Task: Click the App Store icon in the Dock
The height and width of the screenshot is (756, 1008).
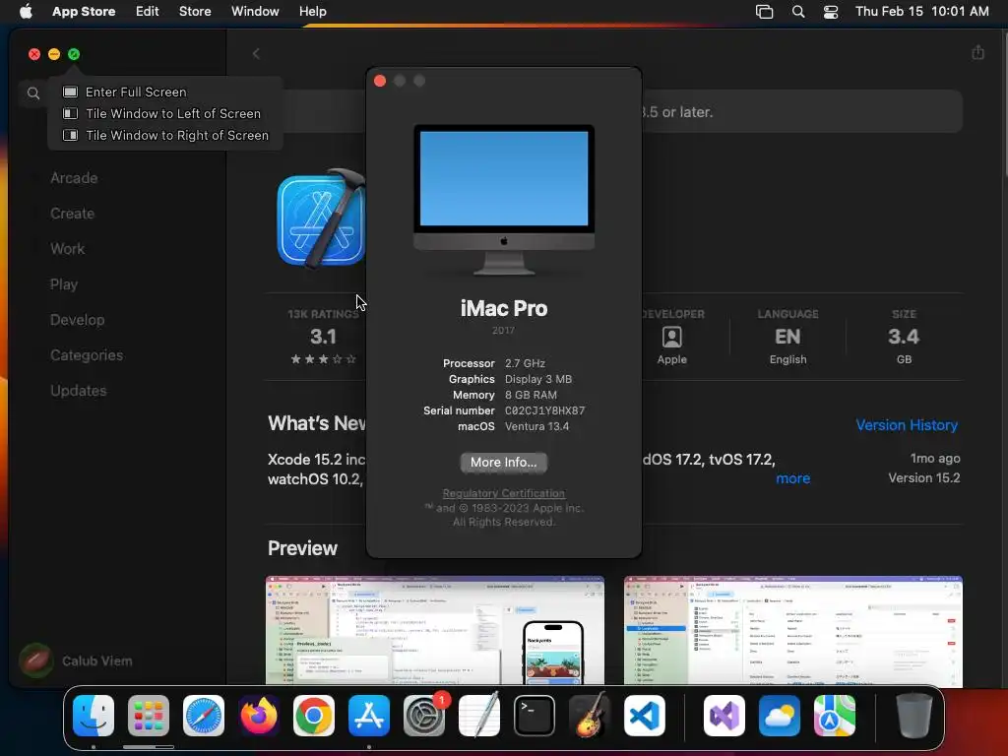Action: click(369, 716)
